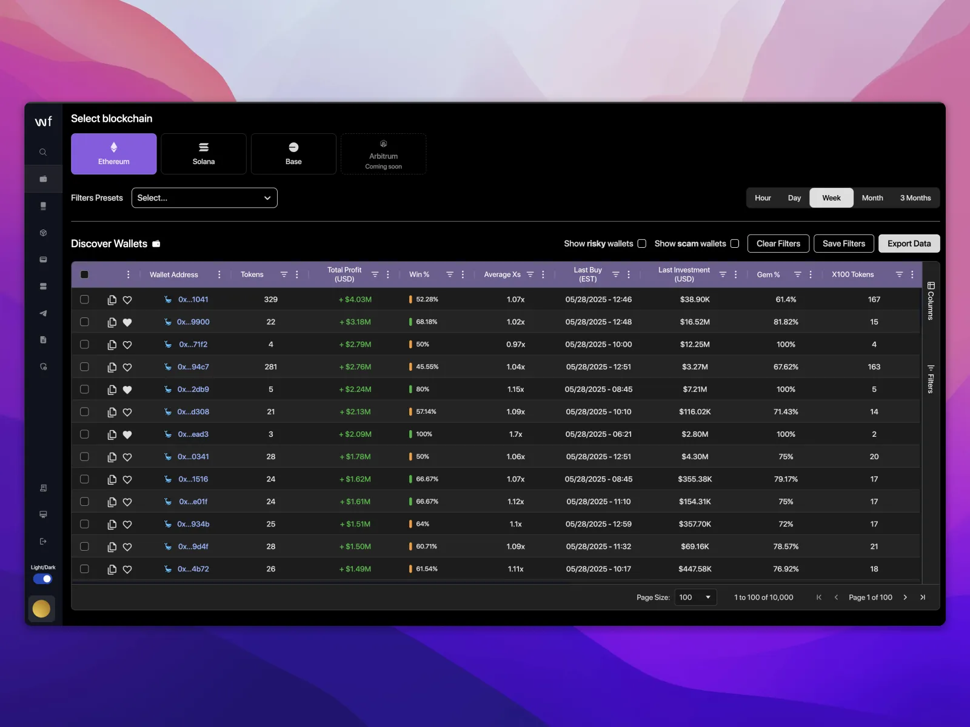Open the Wallet Address column options menu
The width and height of the screenshot is (970, 727).
click(219, 274)
